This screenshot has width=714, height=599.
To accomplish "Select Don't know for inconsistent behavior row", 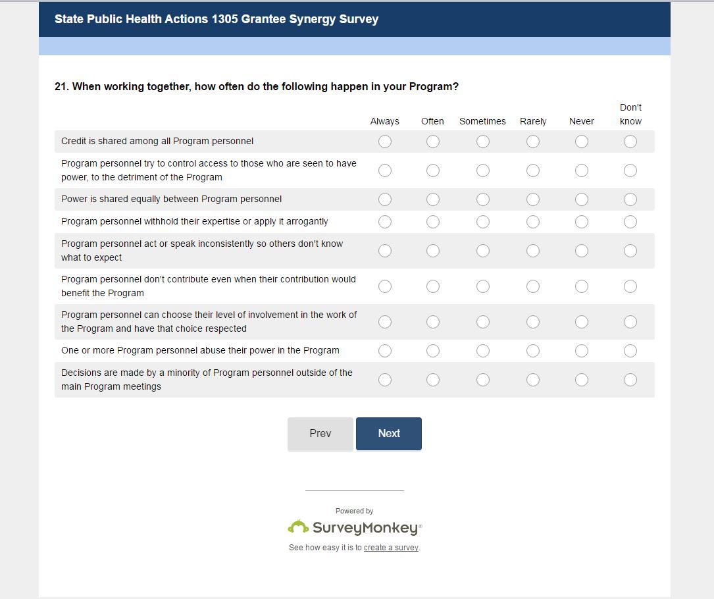I will coord(630,251).
